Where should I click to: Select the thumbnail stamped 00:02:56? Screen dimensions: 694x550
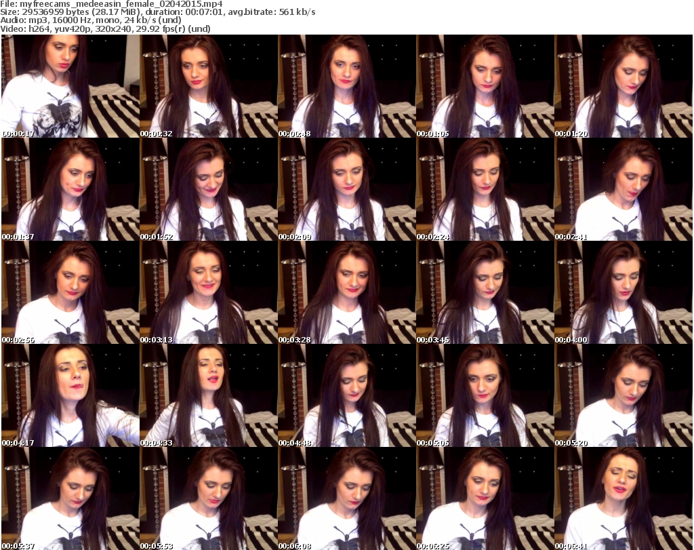click(70, 292)
